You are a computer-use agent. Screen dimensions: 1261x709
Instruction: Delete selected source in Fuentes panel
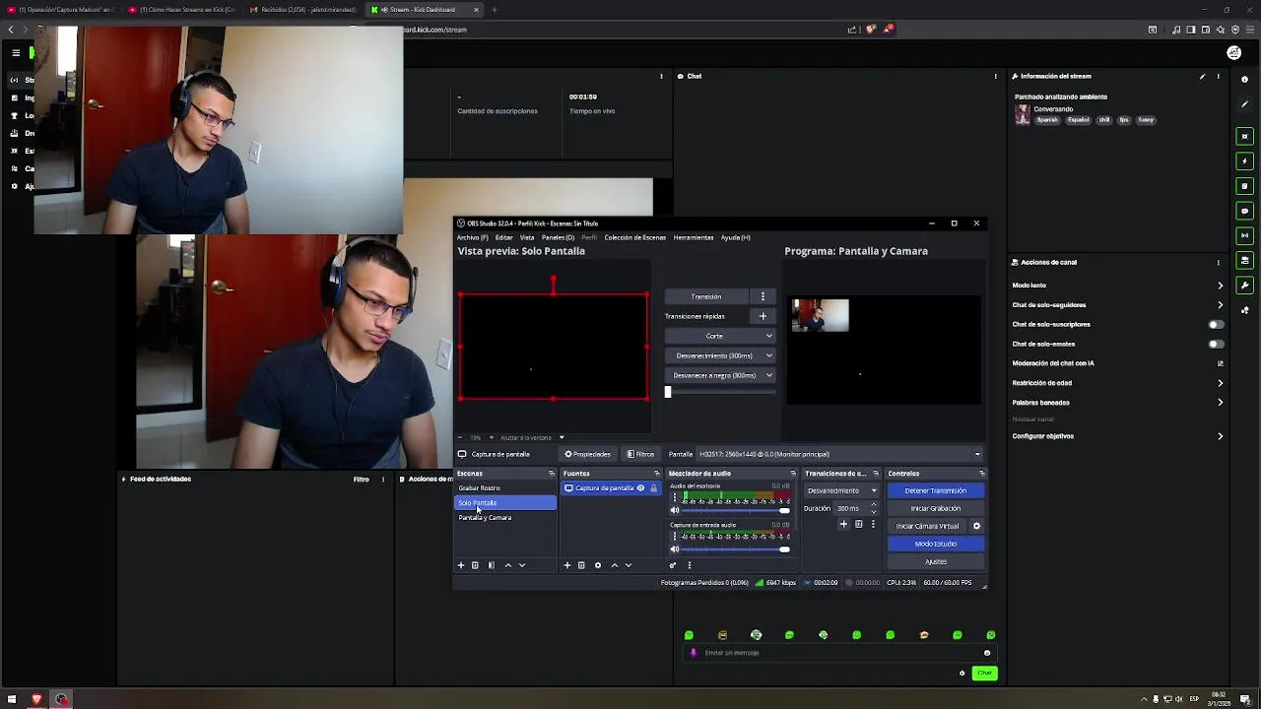coord(581,565)
